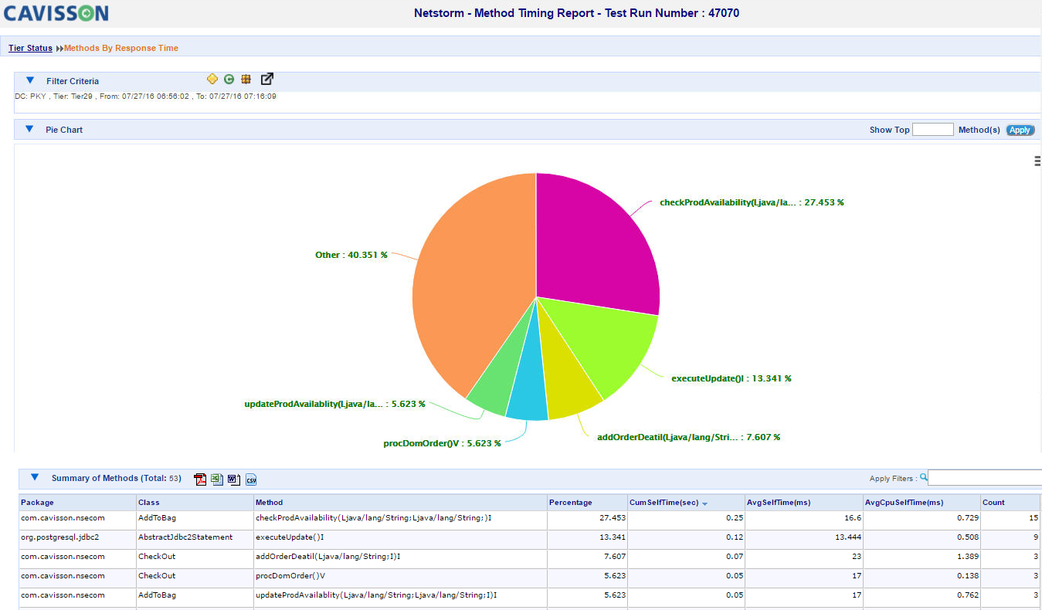The height and width of the screenshot is (610, 1042).
Task: Click 'updateProdAvailablity... : 5.623 %' chart label
Action: pos(334,404)
